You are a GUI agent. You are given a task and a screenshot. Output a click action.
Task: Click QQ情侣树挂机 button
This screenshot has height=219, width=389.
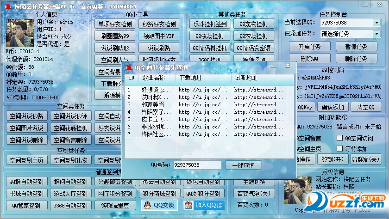click(210, 48)
